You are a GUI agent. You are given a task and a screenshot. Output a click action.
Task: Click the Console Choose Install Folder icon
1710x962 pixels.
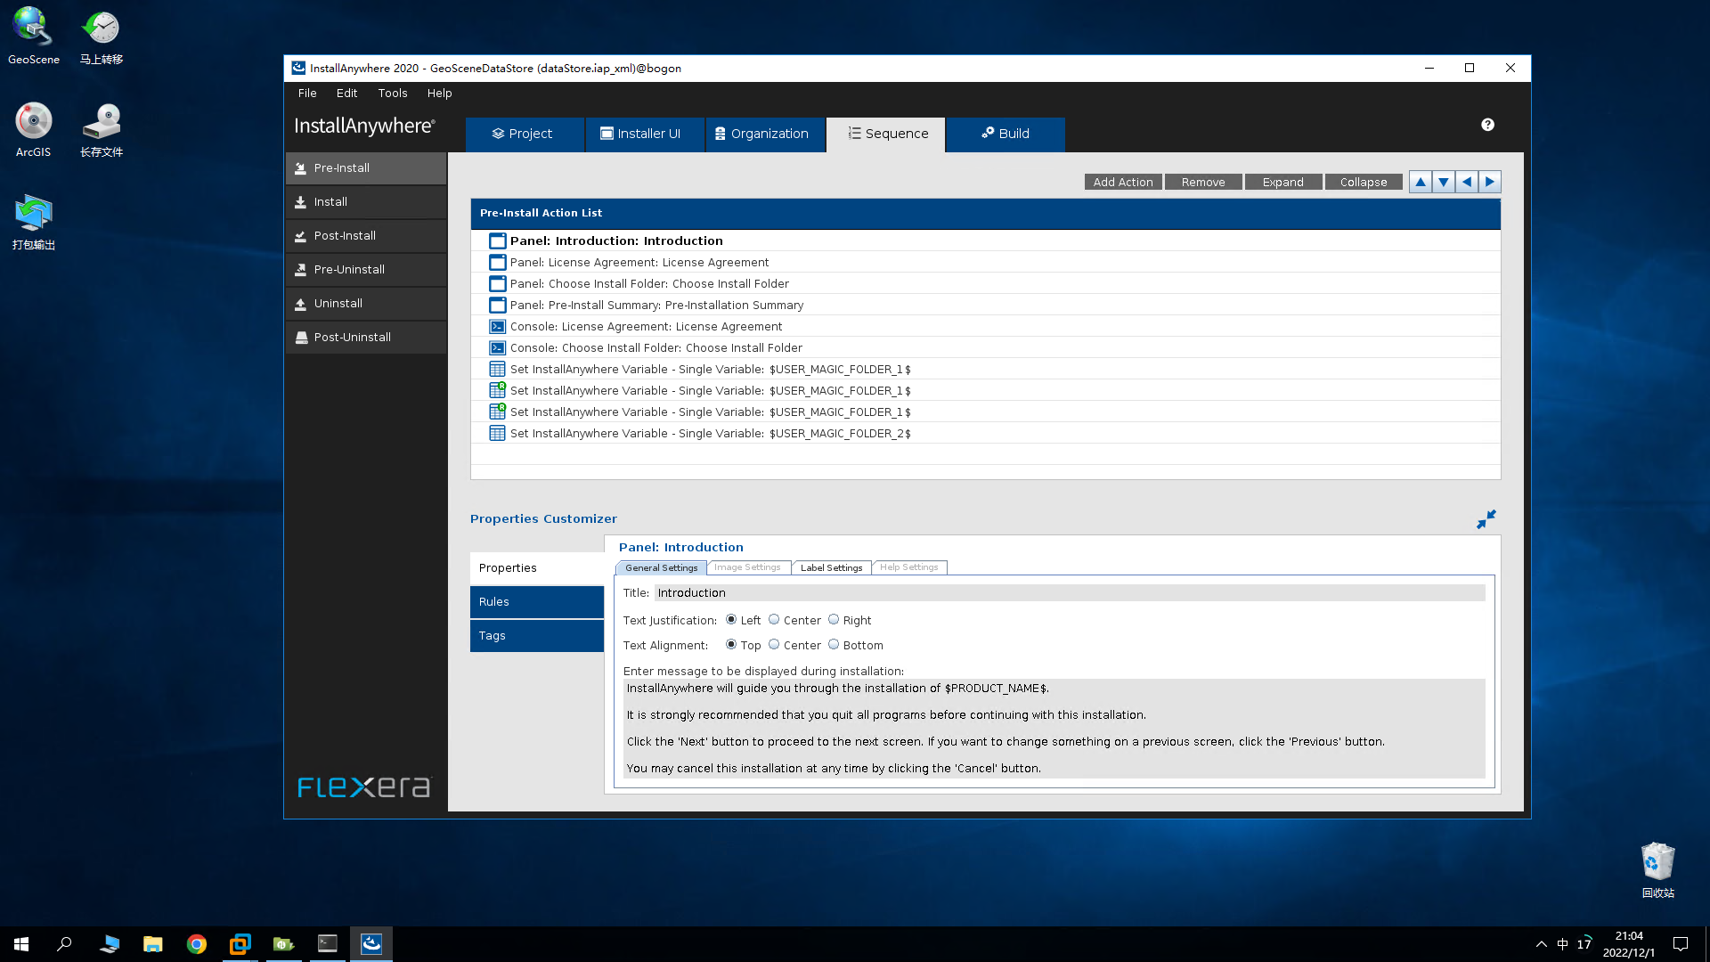498,348
